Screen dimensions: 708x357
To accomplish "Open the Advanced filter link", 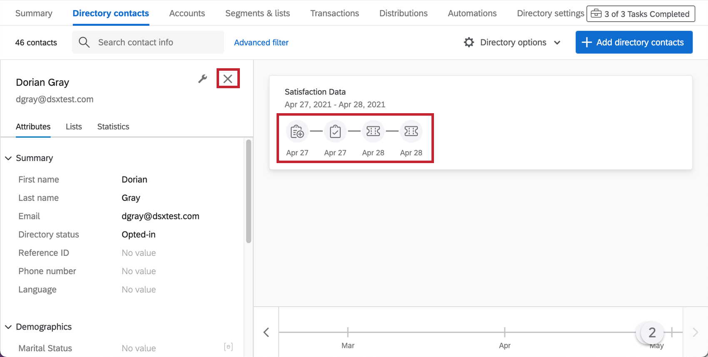I will (261, 42).
